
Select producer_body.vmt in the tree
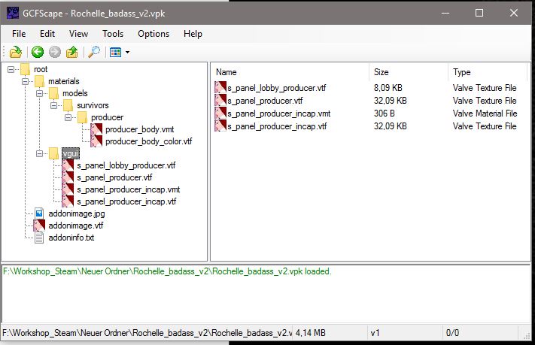tap(139, 129)
